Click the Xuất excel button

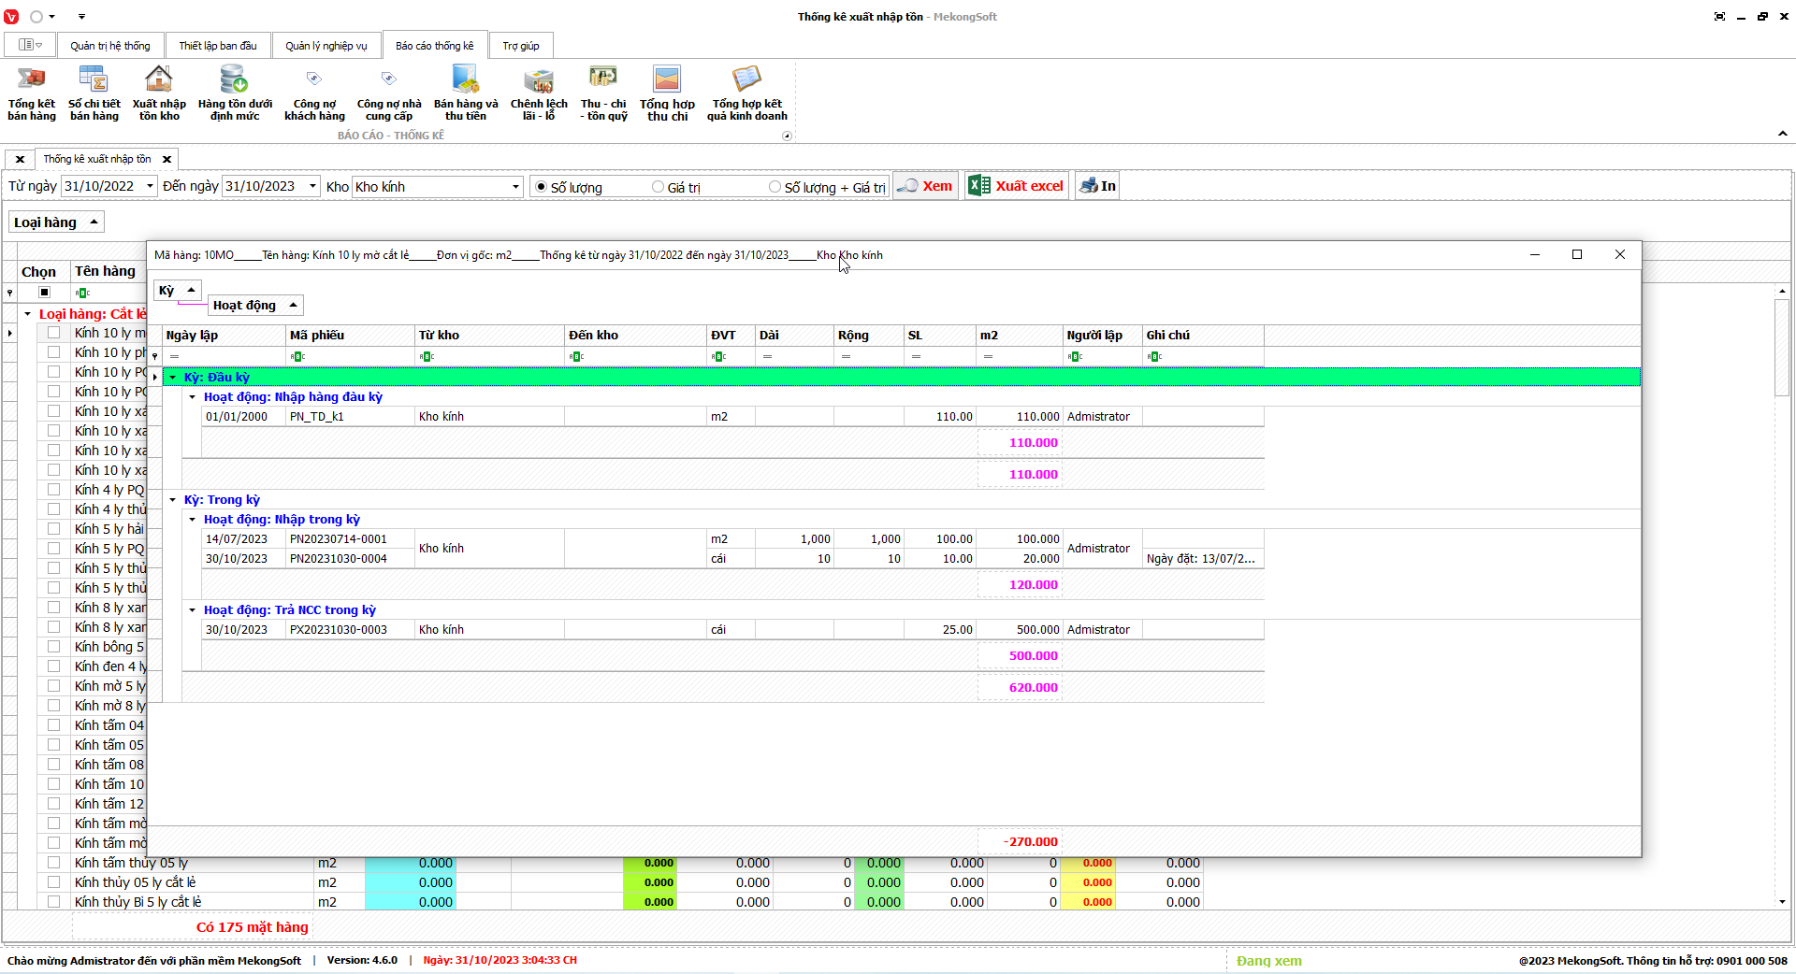pyautogui.click(x=1017, y=186)
